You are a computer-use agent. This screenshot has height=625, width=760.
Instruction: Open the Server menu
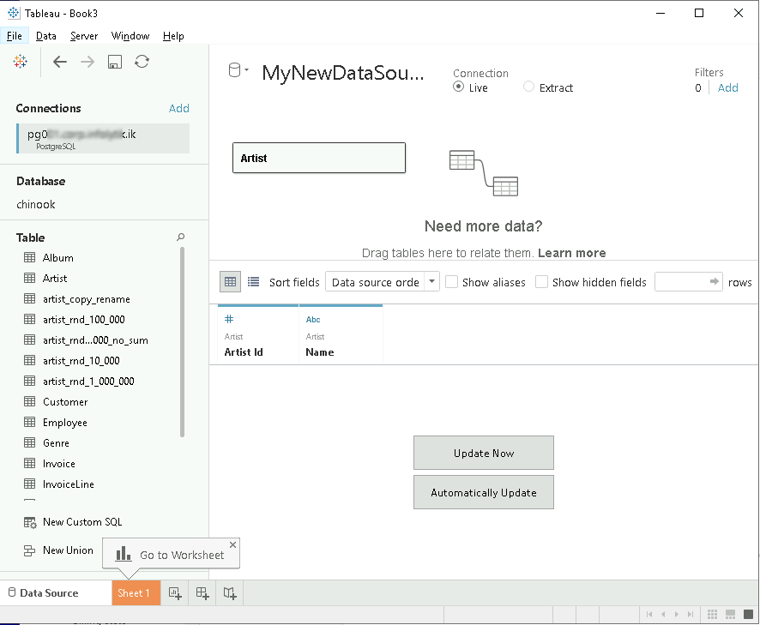tap(84, 36)
